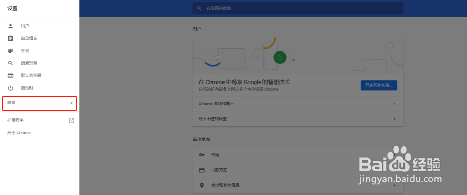Click the browser window icon beside 默认浏览器

tap(10, 76)
